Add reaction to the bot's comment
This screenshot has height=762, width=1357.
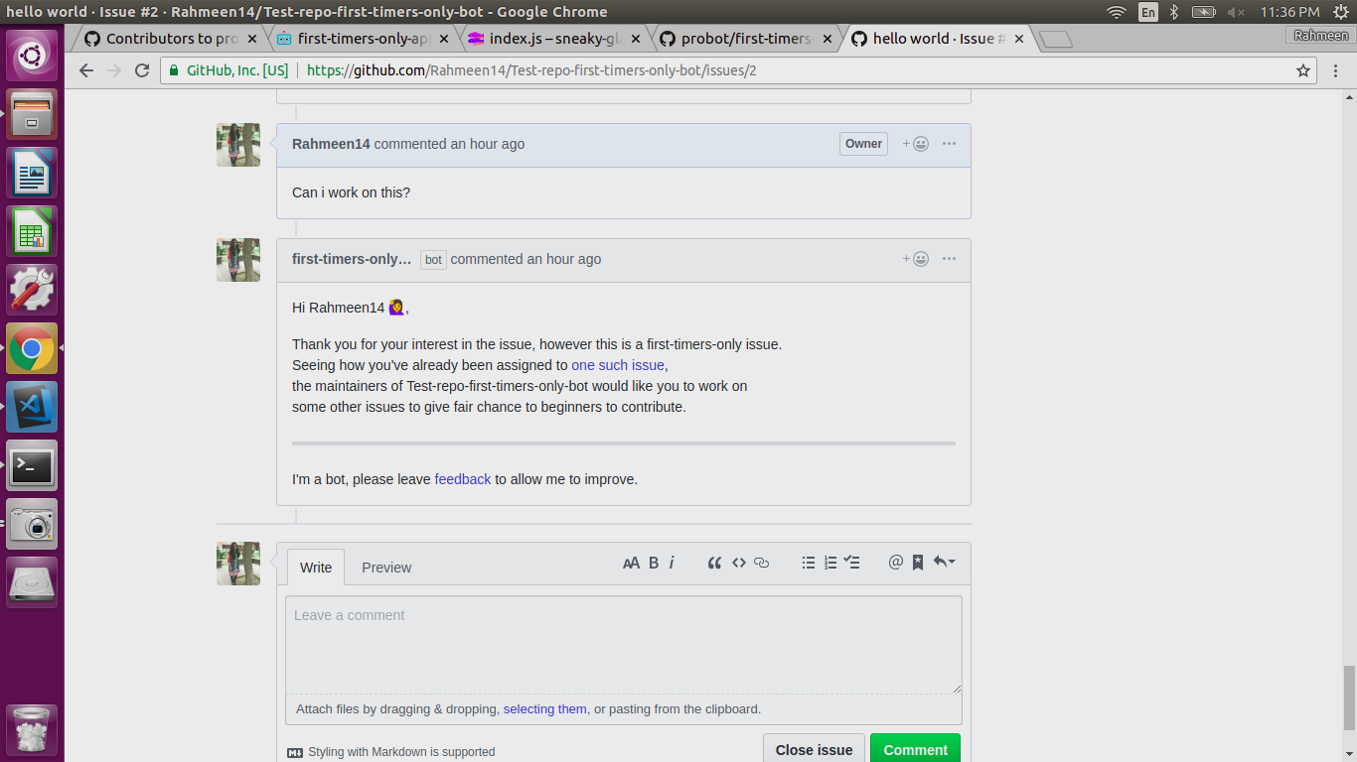916,259
